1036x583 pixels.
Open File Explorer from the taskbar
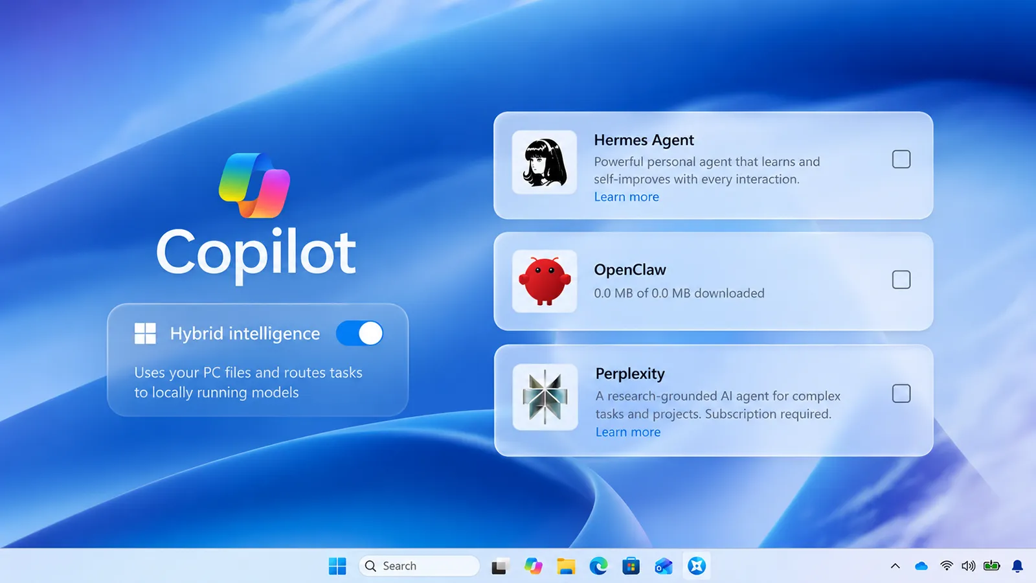pos(566,566)
